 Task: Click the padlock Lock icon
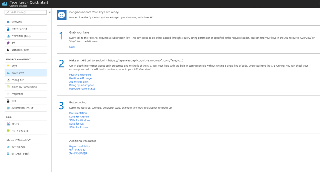click(8, 101)
